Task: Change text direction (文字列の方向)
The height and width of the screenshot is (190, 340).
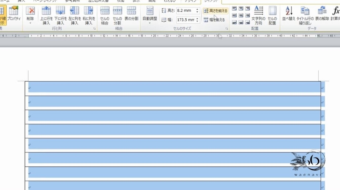Action: 258,15
